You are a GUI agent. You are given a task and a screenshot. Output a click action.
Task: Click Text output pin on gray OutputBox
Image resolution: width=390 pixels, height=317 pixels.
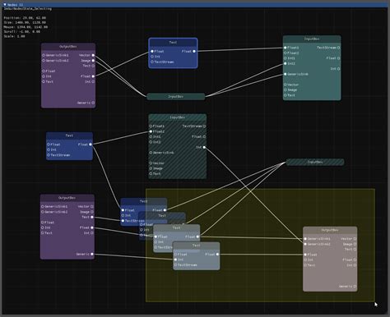[x=355, y=250]
